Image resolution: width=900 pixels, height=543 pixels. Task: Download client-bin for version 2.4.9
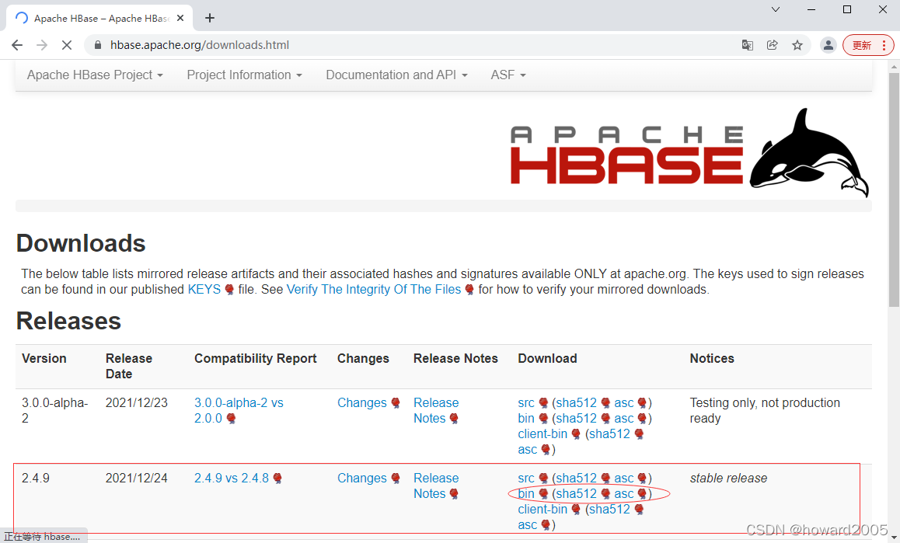tap(542, 509)
